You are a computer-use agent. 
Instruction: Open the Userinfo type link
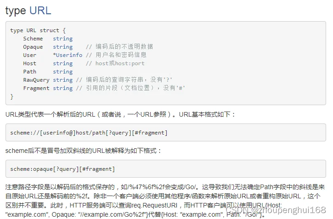(69, 55)
